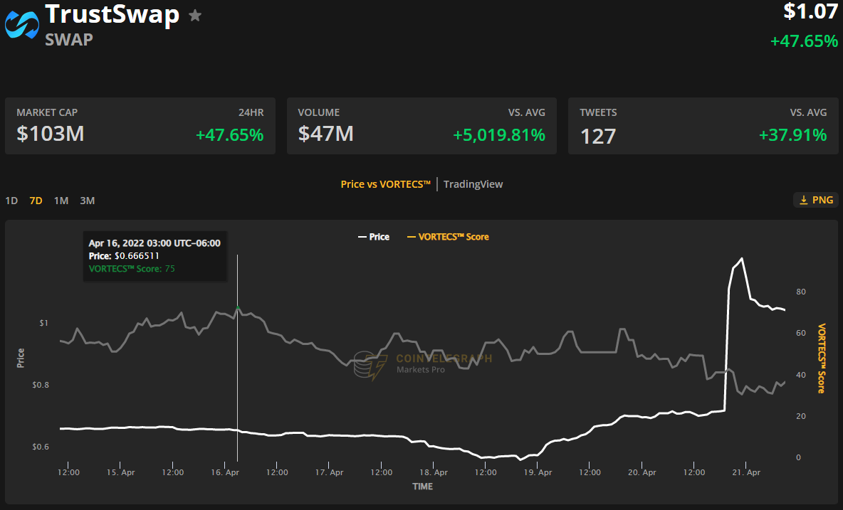Switch to the TradingView chart
Screen dimensions: 843x510
coord(473,184)
